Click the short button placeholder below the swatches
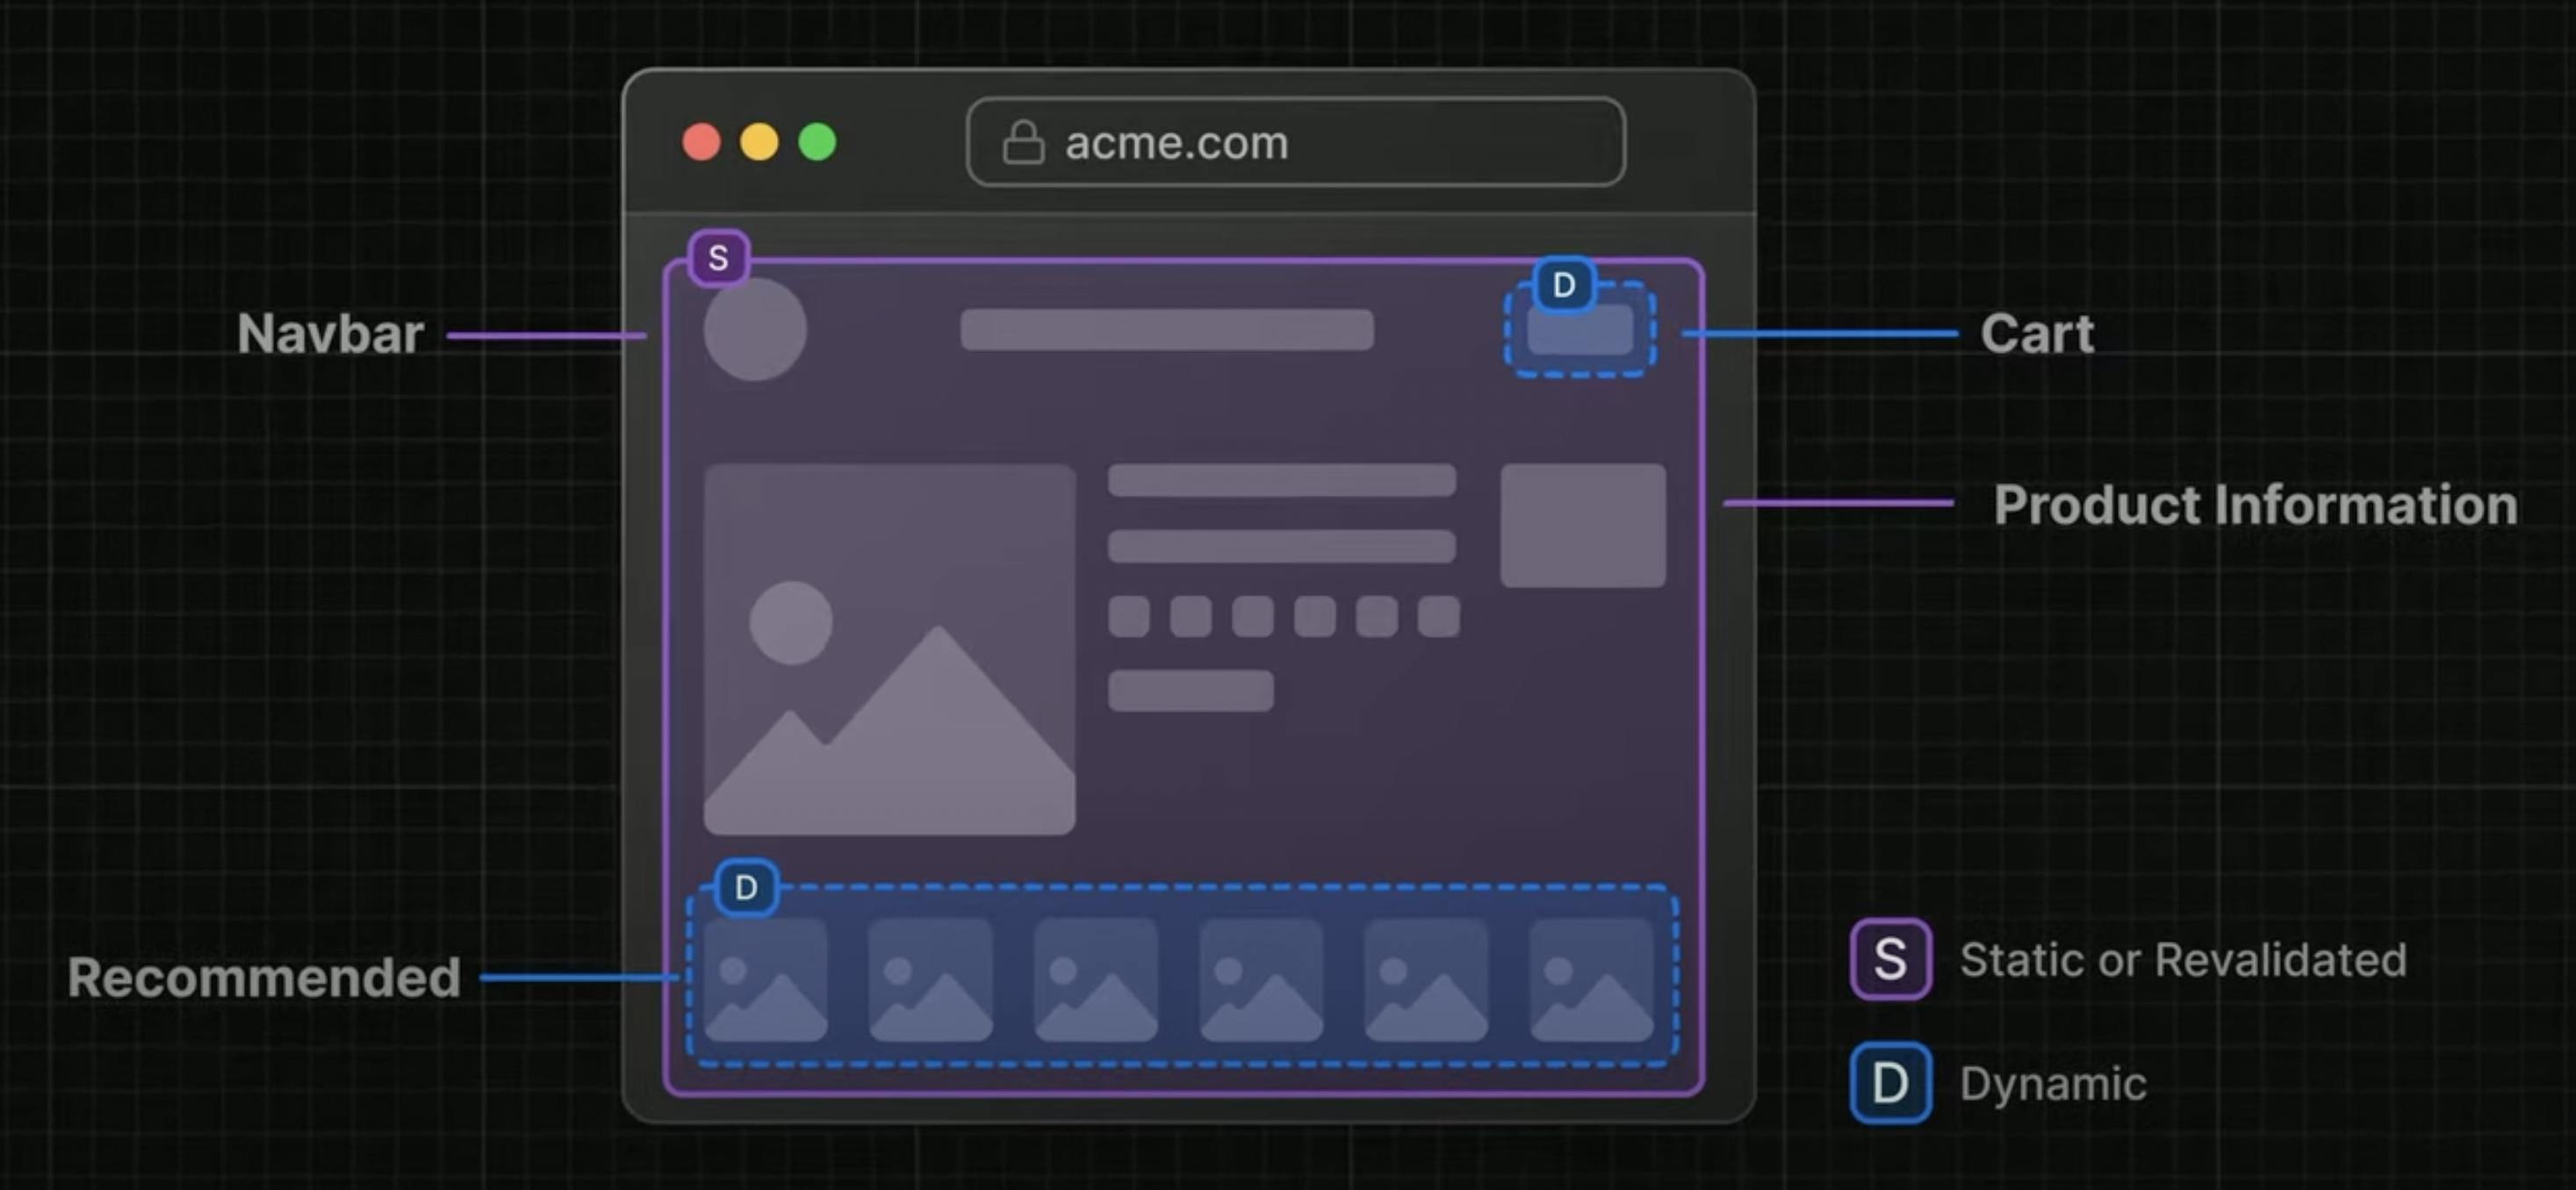This screenshot has width=2576, height=1190. tap(1190, 691)
